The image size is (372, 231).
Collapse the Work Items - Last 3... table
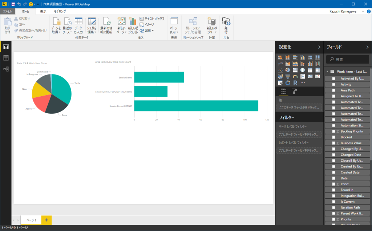click(x=327, y=72)
